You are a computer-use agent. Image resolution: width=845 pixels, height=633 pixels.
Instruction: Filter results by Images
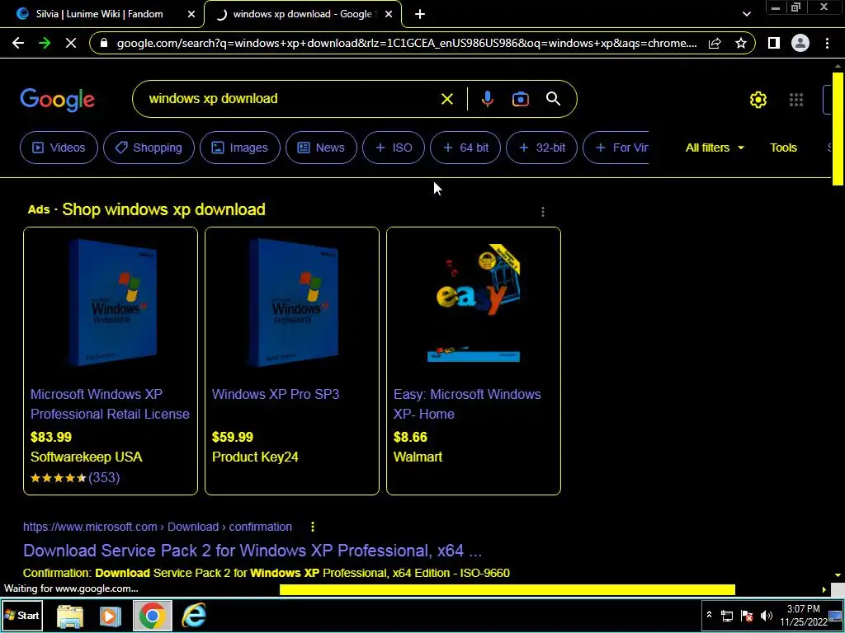click(x=240, y=148)
